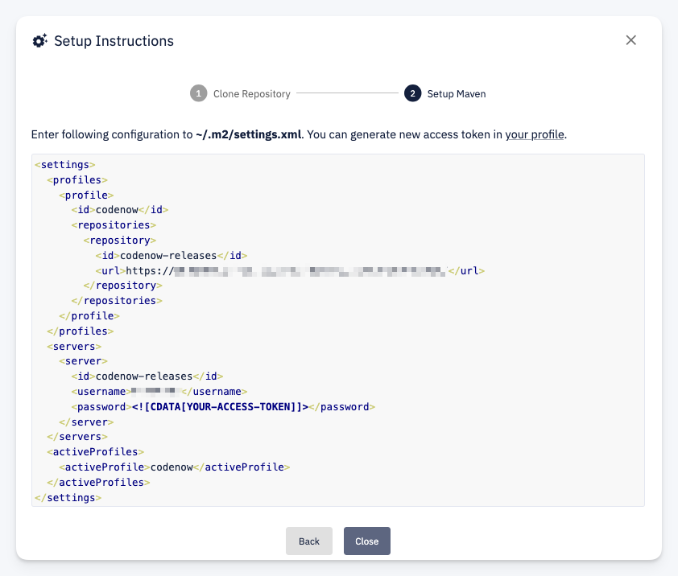
Task: Click the <url>https:// line
Action: (x=290, y=271)
